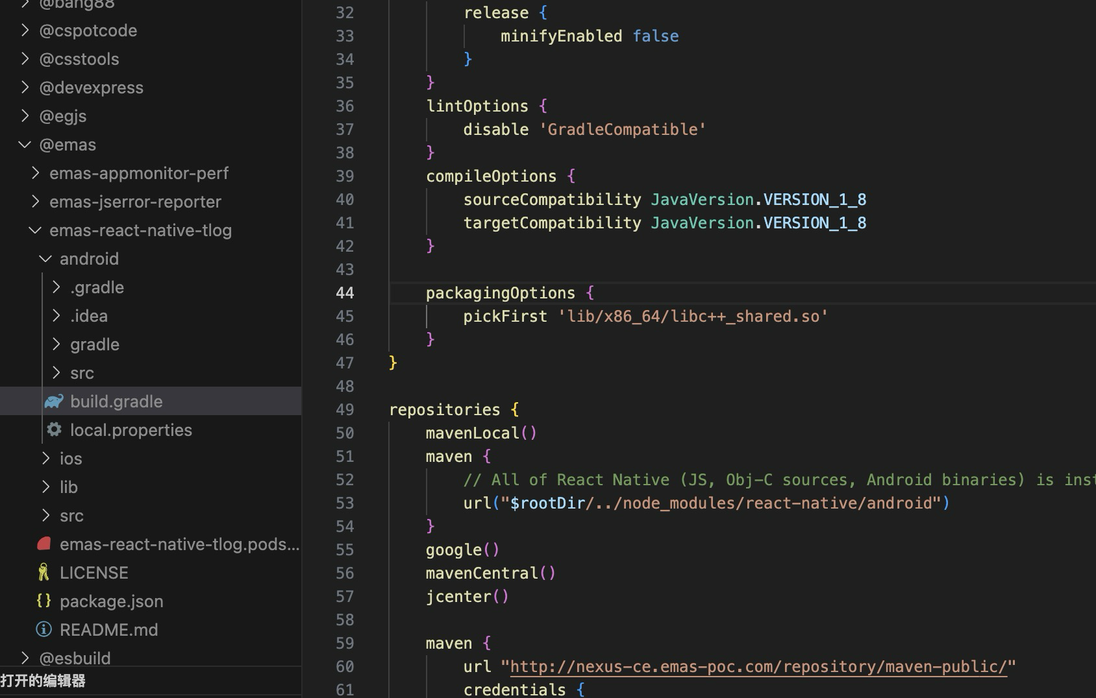Collapse the emas-react-native-tlog folder
Image resolution: width=1096 pixels, height=698 pixels.
pos(35,230)
